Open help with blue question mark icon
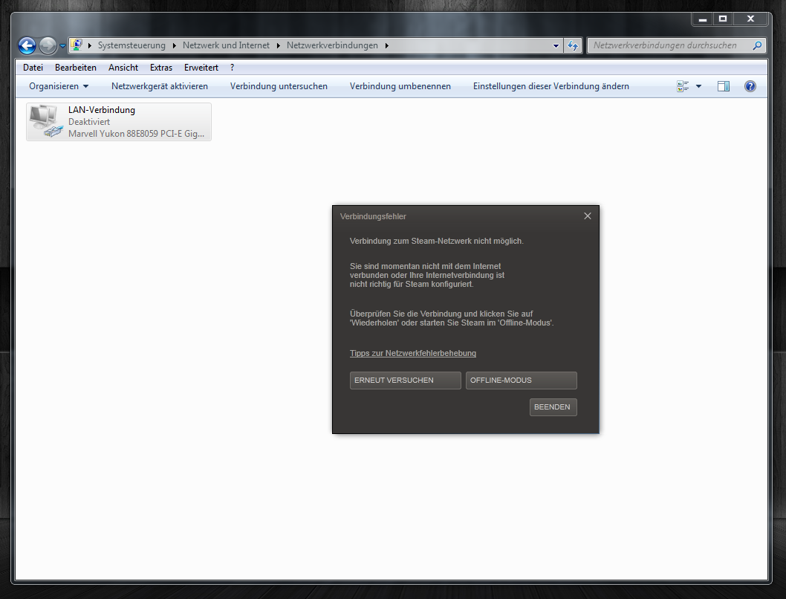This screenshot has height=599, width=786. coord(750,86)
